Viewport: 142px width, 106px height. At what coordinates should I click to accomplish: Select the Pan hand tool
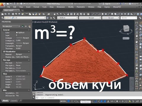pyautogui.click(x=54, y=14)
